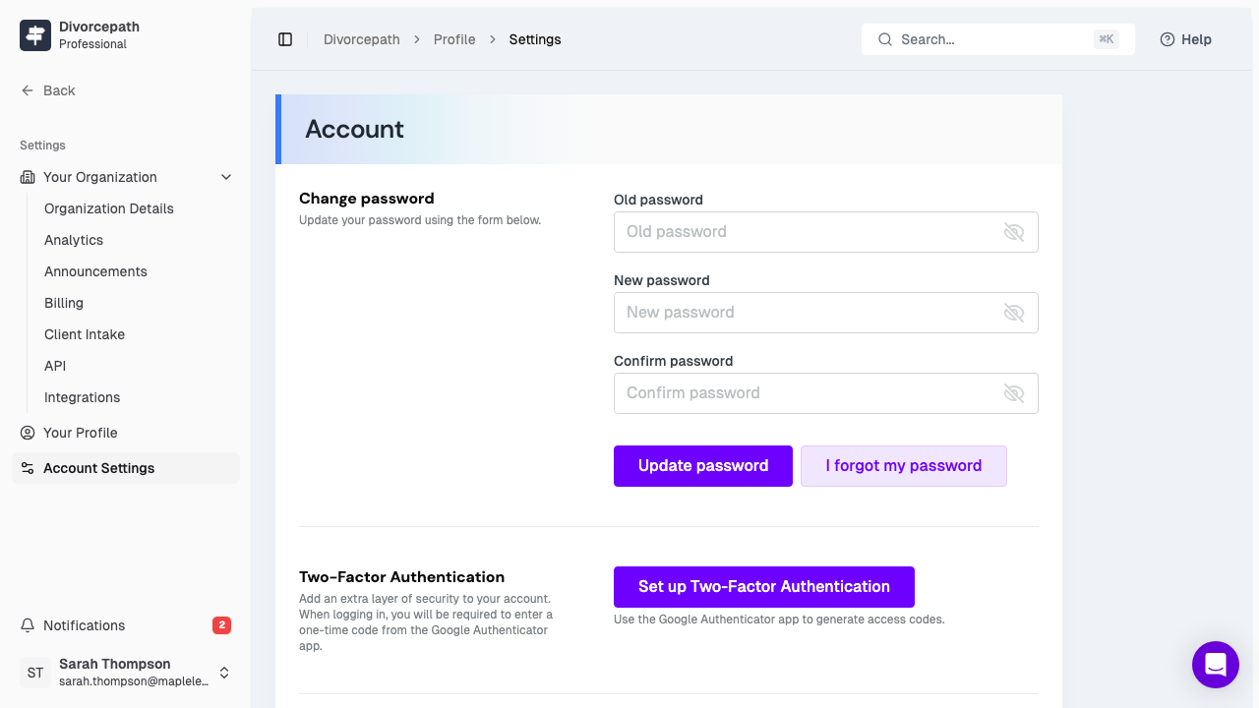Open the Notifications bell icon

click(28, 625)
